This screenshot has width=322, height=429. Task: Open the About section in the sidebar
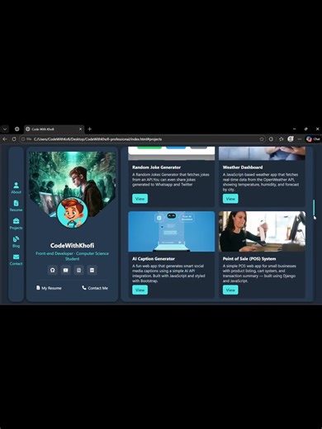16,188
